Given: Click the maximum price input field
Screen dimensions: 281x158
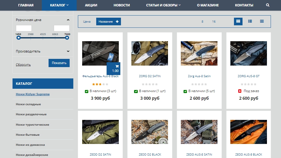Looking at the screenshot, I should click(62, 28).
